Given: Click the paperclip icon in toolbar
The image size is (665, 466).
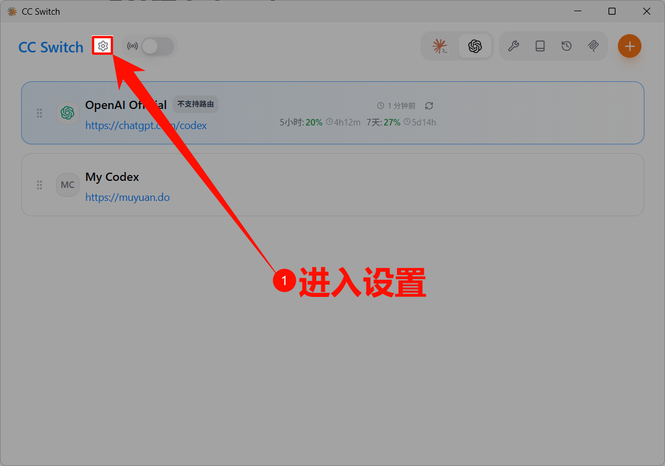Looking at the screenshot, I should click(593, 46).
